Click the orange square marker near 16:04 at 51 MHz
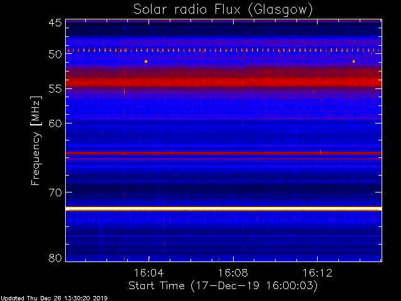This screenshot has width=401, height=301. tap(146, 61)
